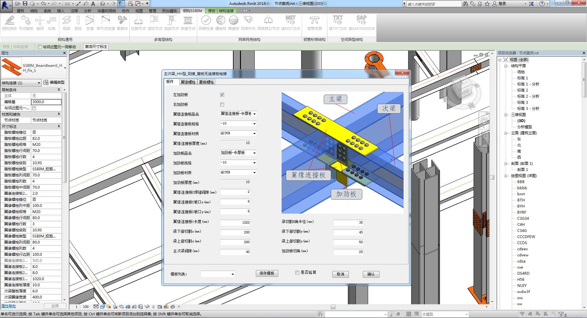587x318 pixels.
Task: Click the properties panel vertical scrollbar
Action: click(x=64, y=137)
